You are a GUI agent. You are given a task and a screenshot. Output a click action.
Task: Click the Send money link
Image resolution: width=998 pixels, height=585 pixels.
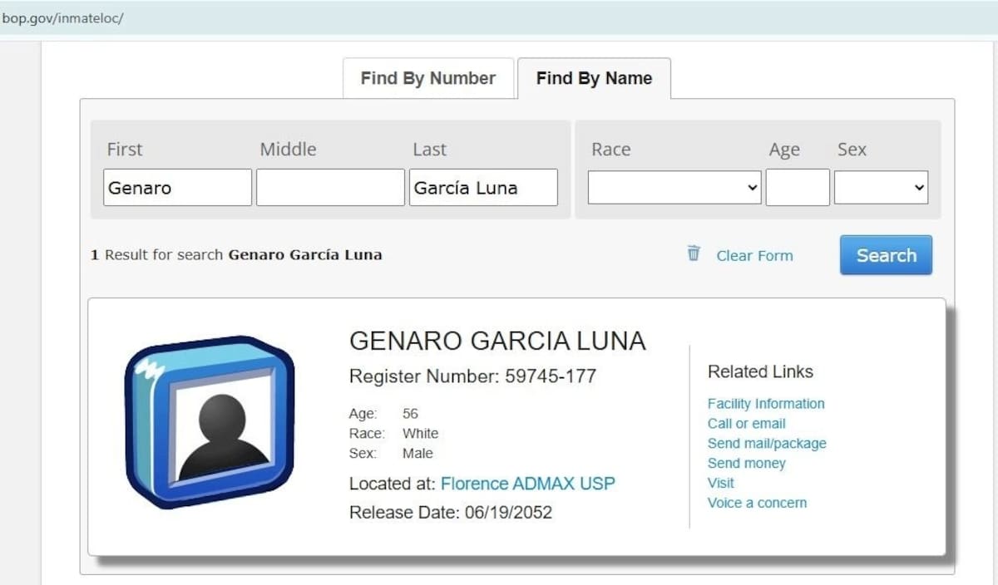(746, 464)
